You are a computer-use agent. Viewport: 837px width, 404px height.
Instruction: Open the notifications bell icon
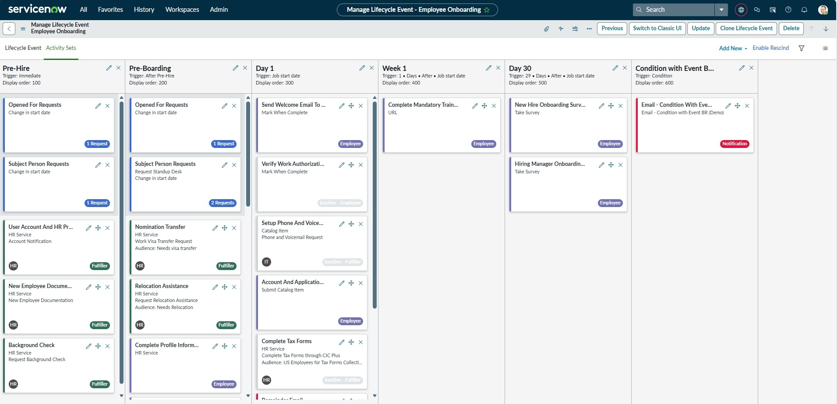coord(804,10)
